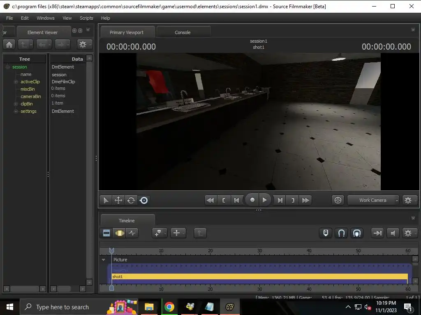Click the camera target icon
The height and width of the screenshot is (315, 421).
[338, 200]
